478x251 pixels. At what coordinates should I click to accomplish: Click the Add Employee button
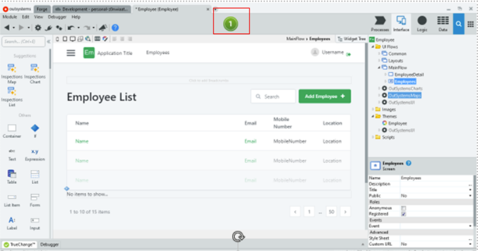pos(324,96)
